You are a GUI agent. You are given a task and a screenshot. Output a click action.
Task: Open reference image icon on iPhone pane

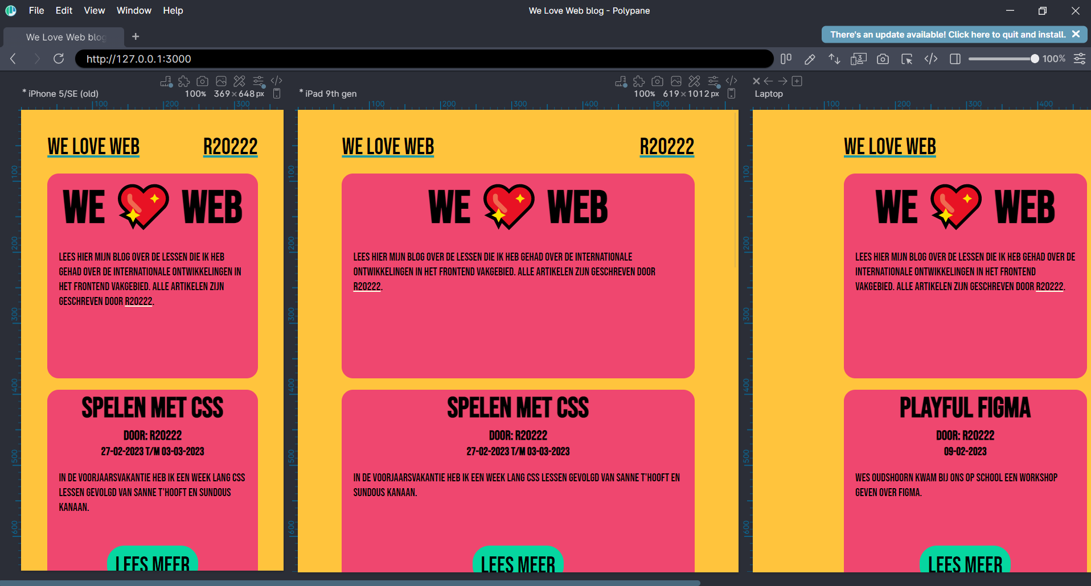coord(221,81)
